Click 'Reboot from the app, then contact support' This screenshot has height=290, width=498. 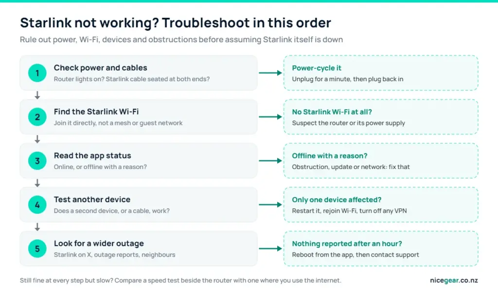click(356, 255)
